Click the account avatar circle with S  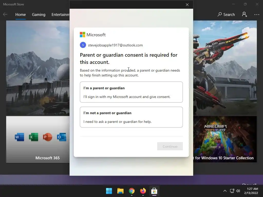(x=83, y=45)
